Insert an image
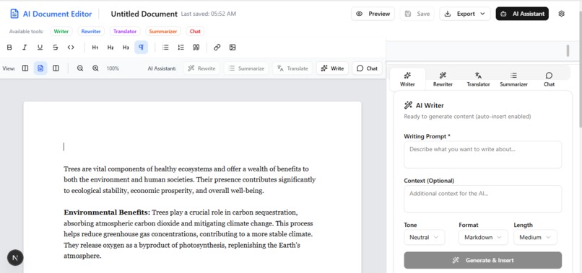The width and height of the screenshot is (582, 273). click(x=233, y=48)
